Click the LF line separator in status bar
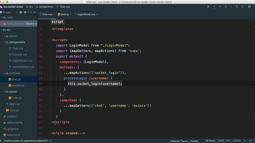Viewport: 255px width, 143px height. click(x=228, y=141)
